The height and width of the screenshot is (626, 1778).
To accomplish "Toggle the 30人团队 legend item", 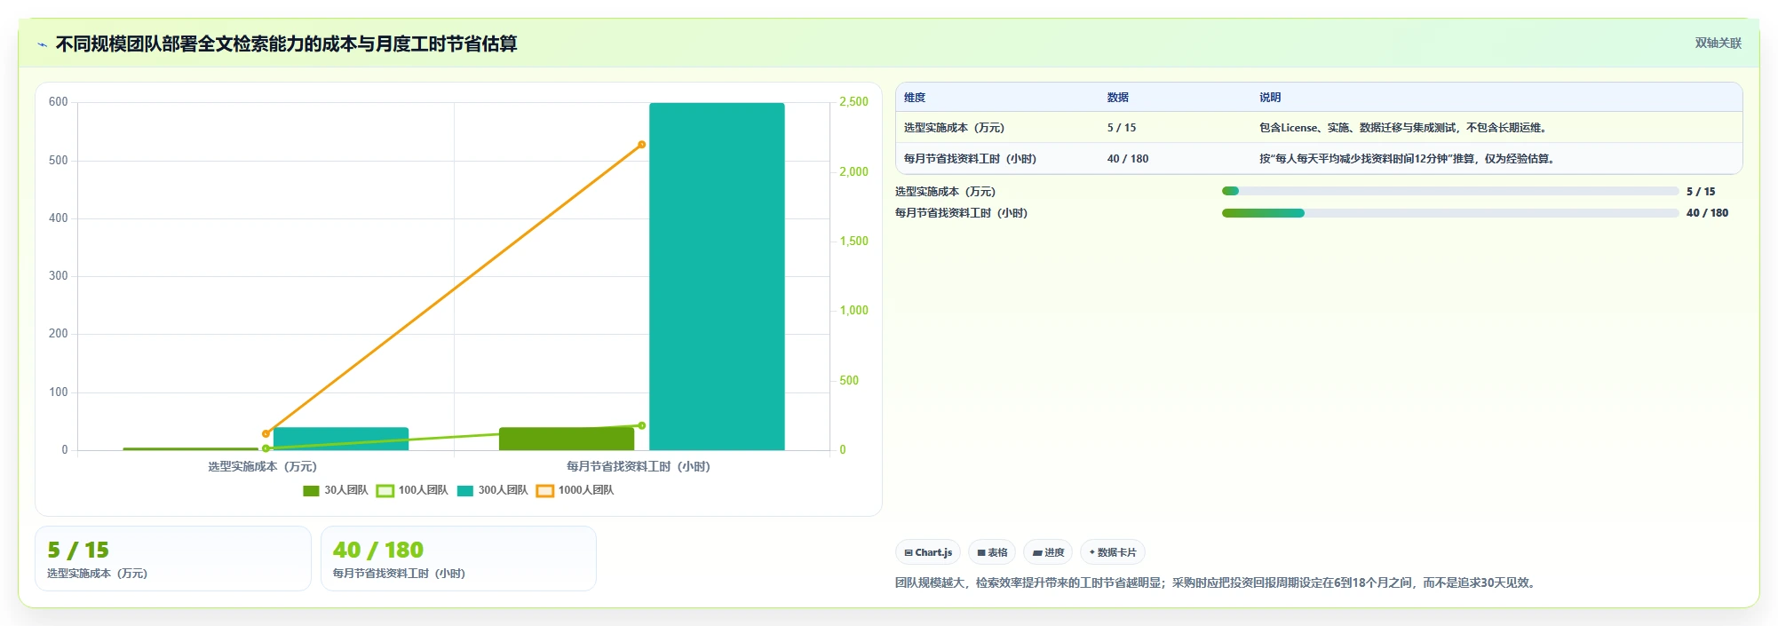I will pyautogui.click(x=336, y=490).
